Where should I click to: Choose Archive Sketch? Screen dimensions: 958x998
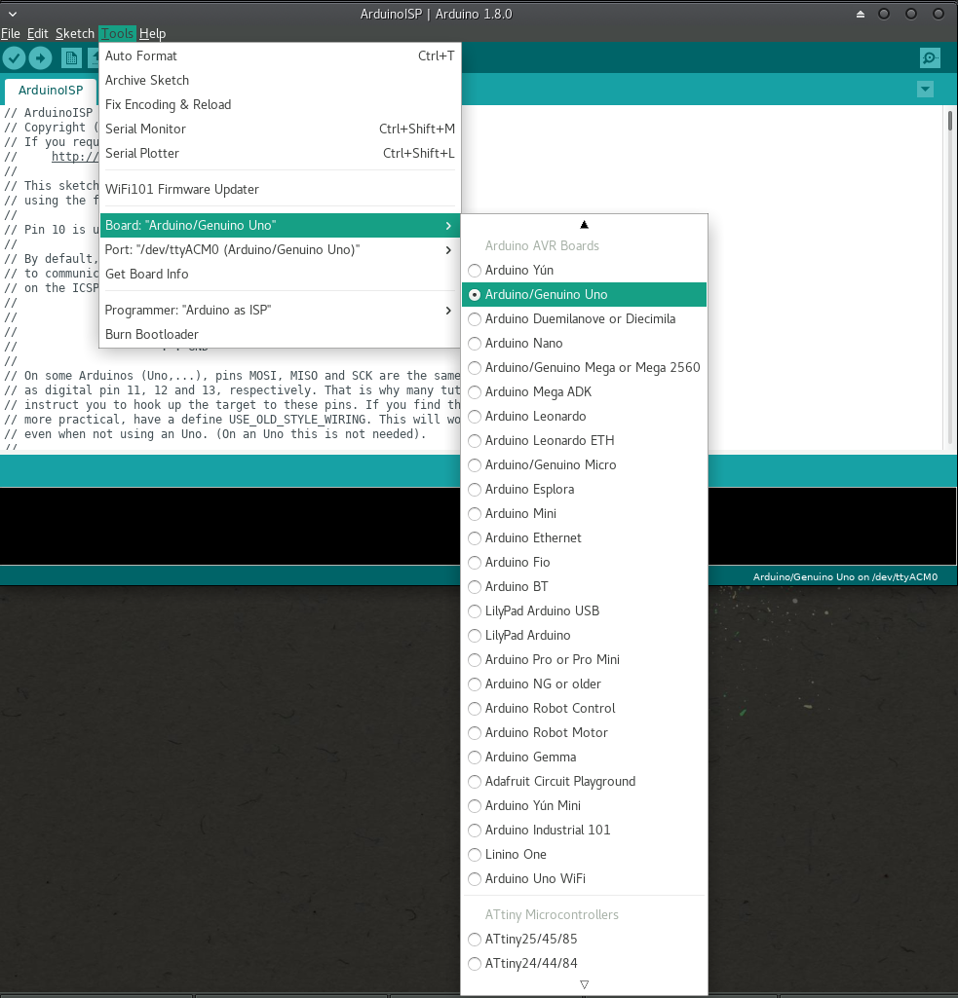coord(280,80)
